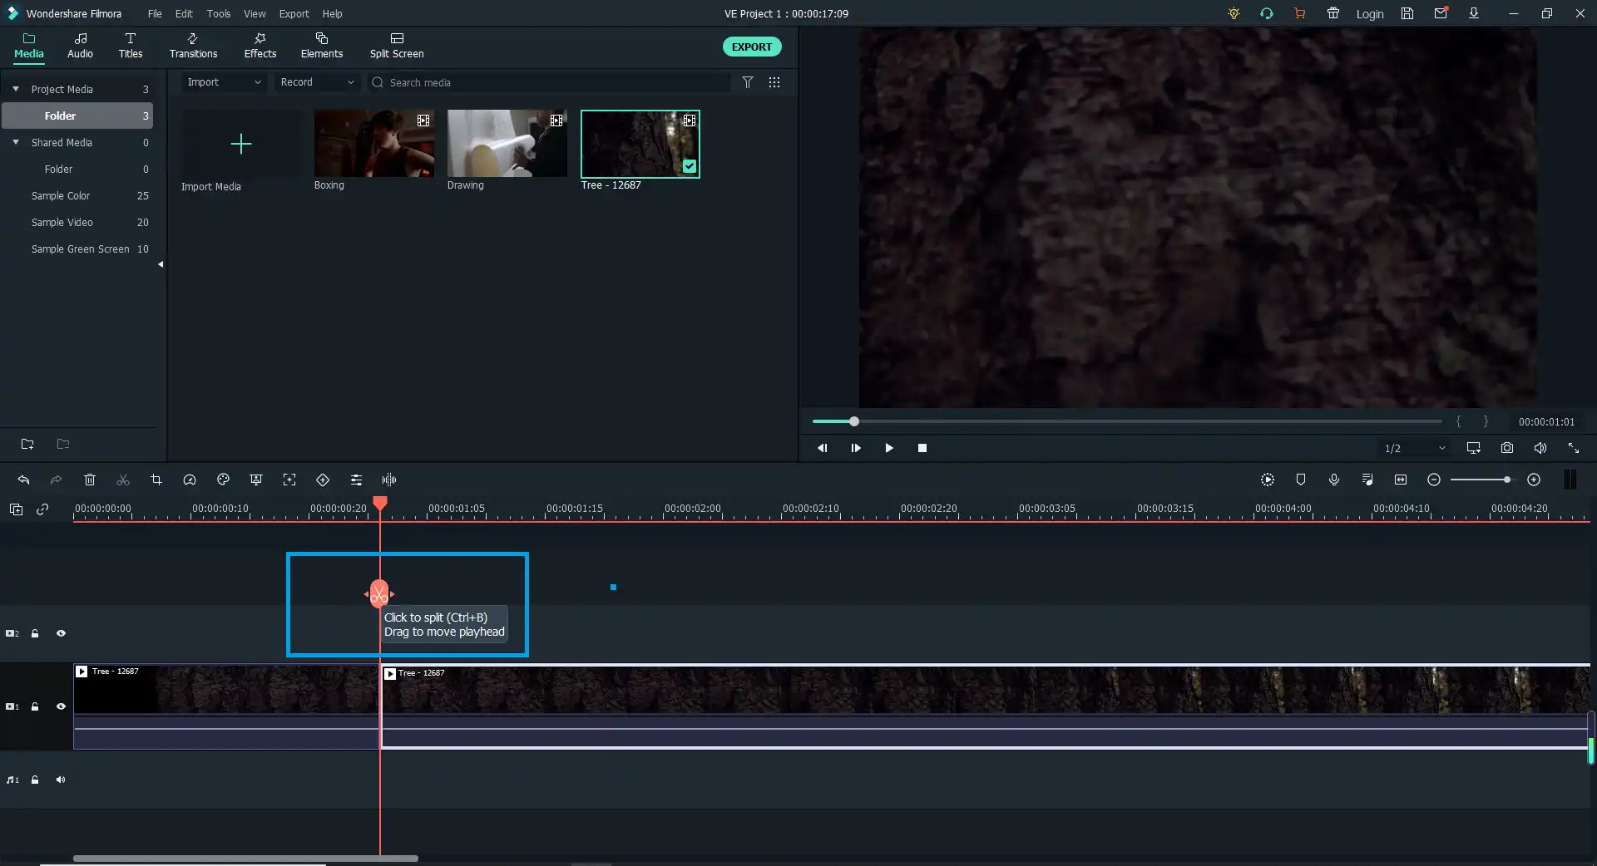Click the Redo arrow in timeline toolbar

(56, 480)
